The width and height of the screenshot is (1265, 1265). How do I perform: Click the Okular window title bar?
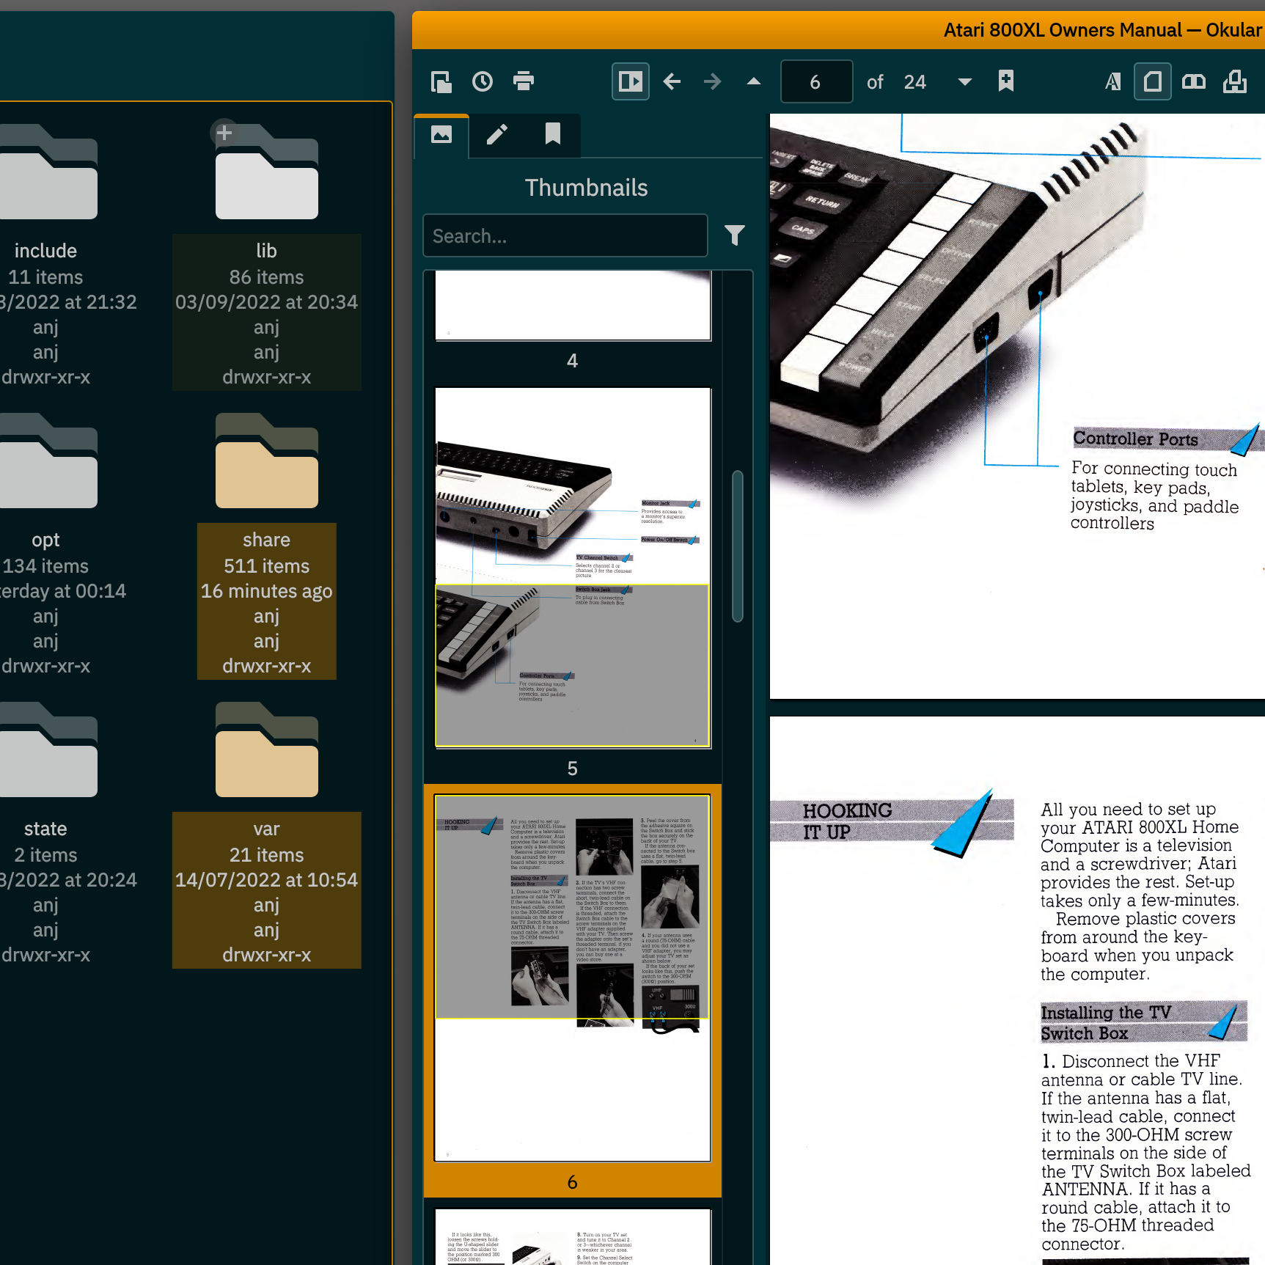tap(838, 30)
